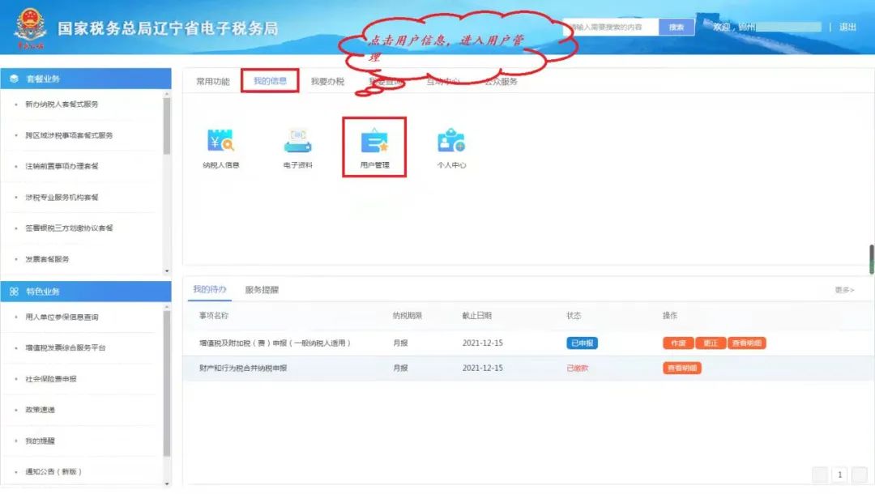Click the main page vertical scrollbar

[x=872, y=258]
